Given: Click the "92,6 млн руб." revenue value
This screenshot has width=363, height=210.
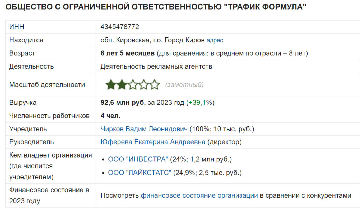Looking at the screenshot, I should pyautogui.click(x=123, y=103).
